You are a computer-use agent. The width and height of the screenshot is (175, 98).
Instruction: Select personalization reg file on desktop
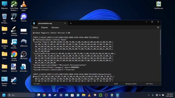(24, 68)
